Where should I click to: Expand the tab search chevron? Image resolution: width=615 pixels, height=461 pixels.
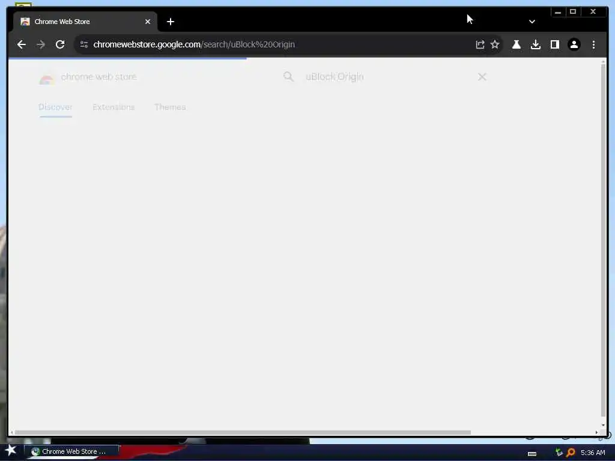pyautogui.click(x=532, y=22)
